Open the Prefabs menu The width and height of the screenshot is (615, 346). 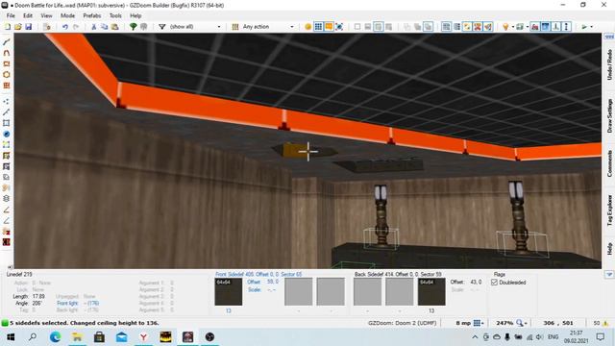(x=92, y=15)
